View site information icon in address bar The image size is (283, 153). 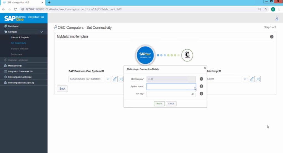point(23,9)
